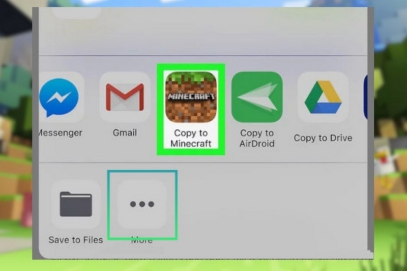Click the "Copy to Minecraft" label

click(191, 139)
